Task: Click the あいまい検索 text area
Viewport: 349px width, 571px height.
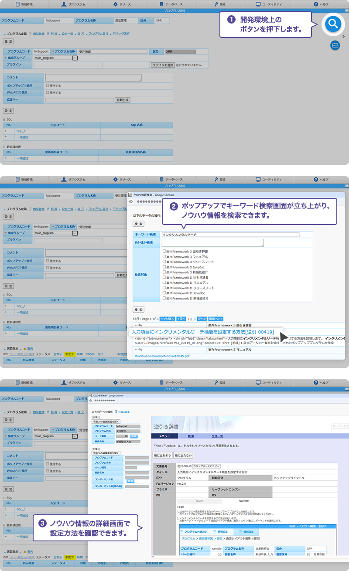Action: click(212, 243)
